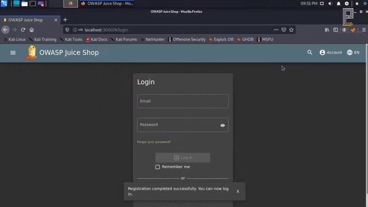Open the Kali Training bookmark
Image resolution: width=368 pixels, height=207 pixels.
43,40
